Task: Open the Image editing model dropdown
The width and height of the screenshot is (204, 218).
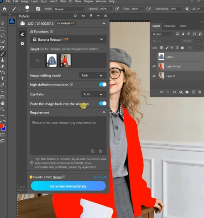Action: tap(93, 76)
